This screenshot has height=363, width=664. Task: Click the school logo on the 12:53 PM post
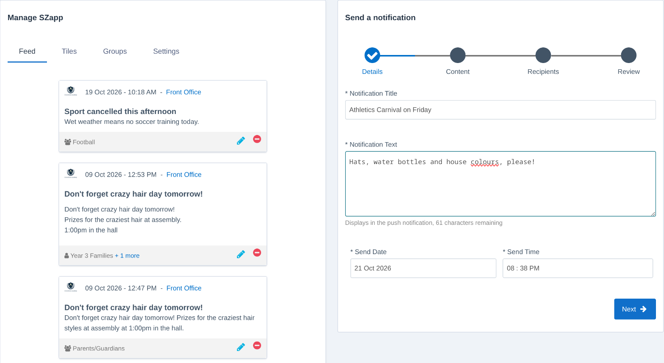(x=71, y=173)
